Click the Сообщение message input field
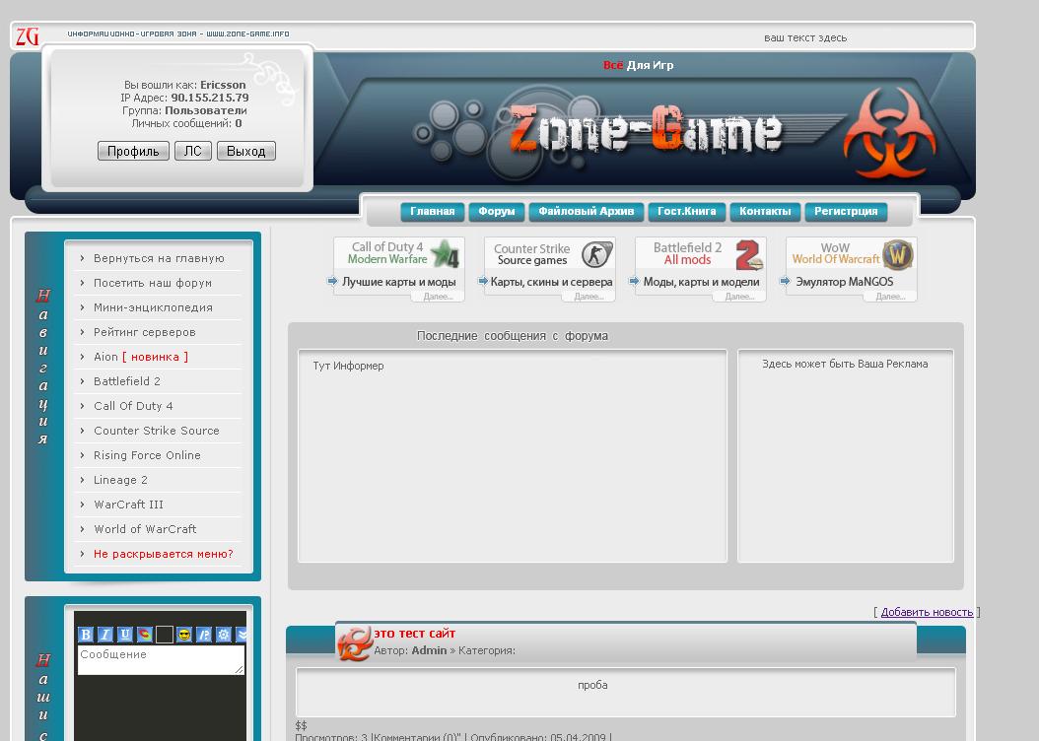 click(x=161, y=660)
